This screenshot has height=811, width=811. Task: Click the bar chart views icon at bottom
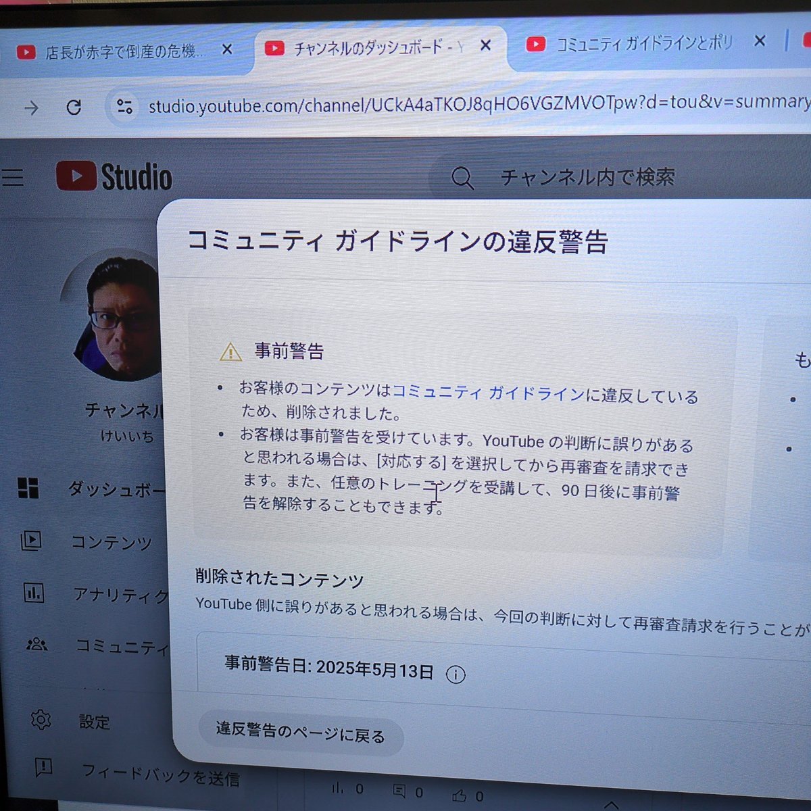338,788
